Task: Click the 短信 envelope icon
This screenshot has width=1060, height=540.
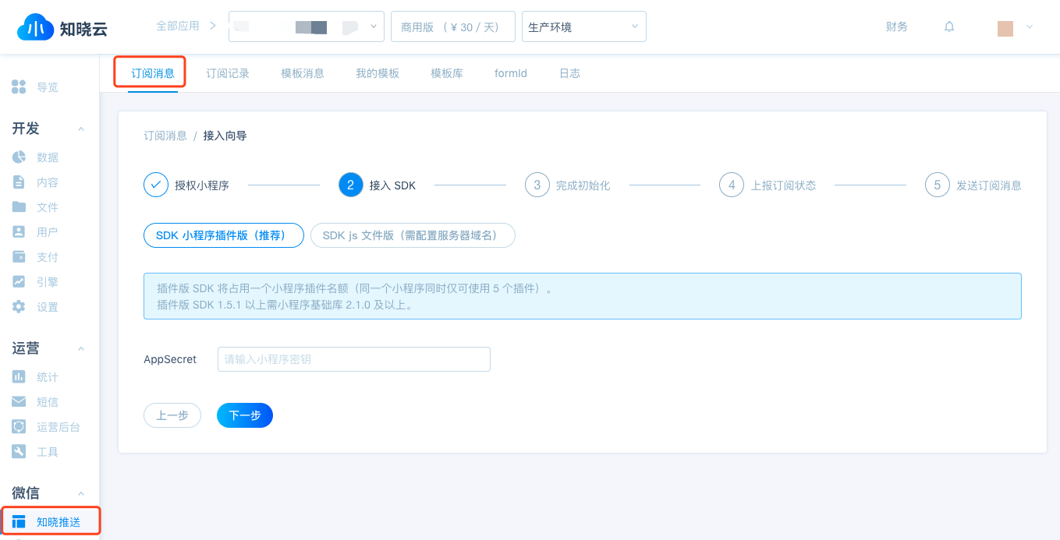Action: click(x=19, y=402)
